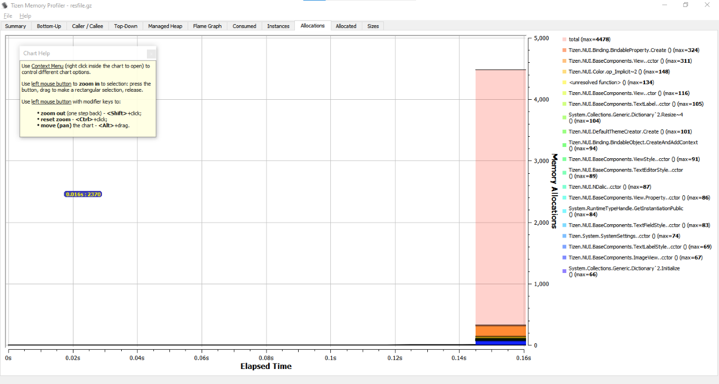Switch to the Managed Heap tab
The height and width of the screenshot is (384, 719).
[x=165, y=25]
